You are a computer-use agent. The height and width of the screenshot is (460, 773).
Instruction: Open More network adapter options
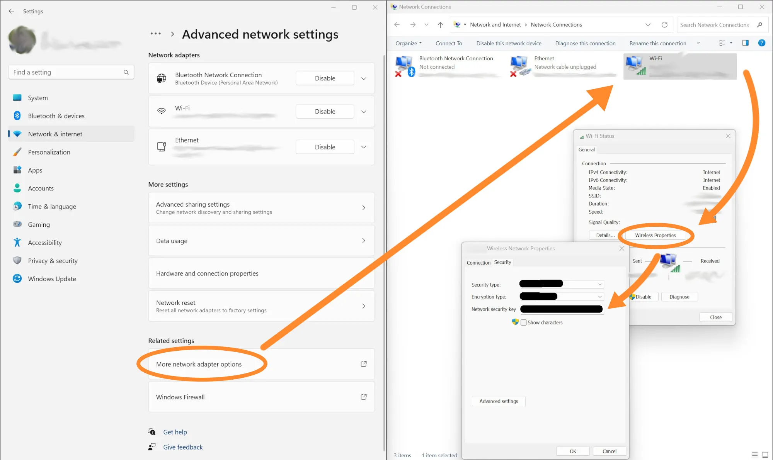pyautogui.click(x=199, y=364)
